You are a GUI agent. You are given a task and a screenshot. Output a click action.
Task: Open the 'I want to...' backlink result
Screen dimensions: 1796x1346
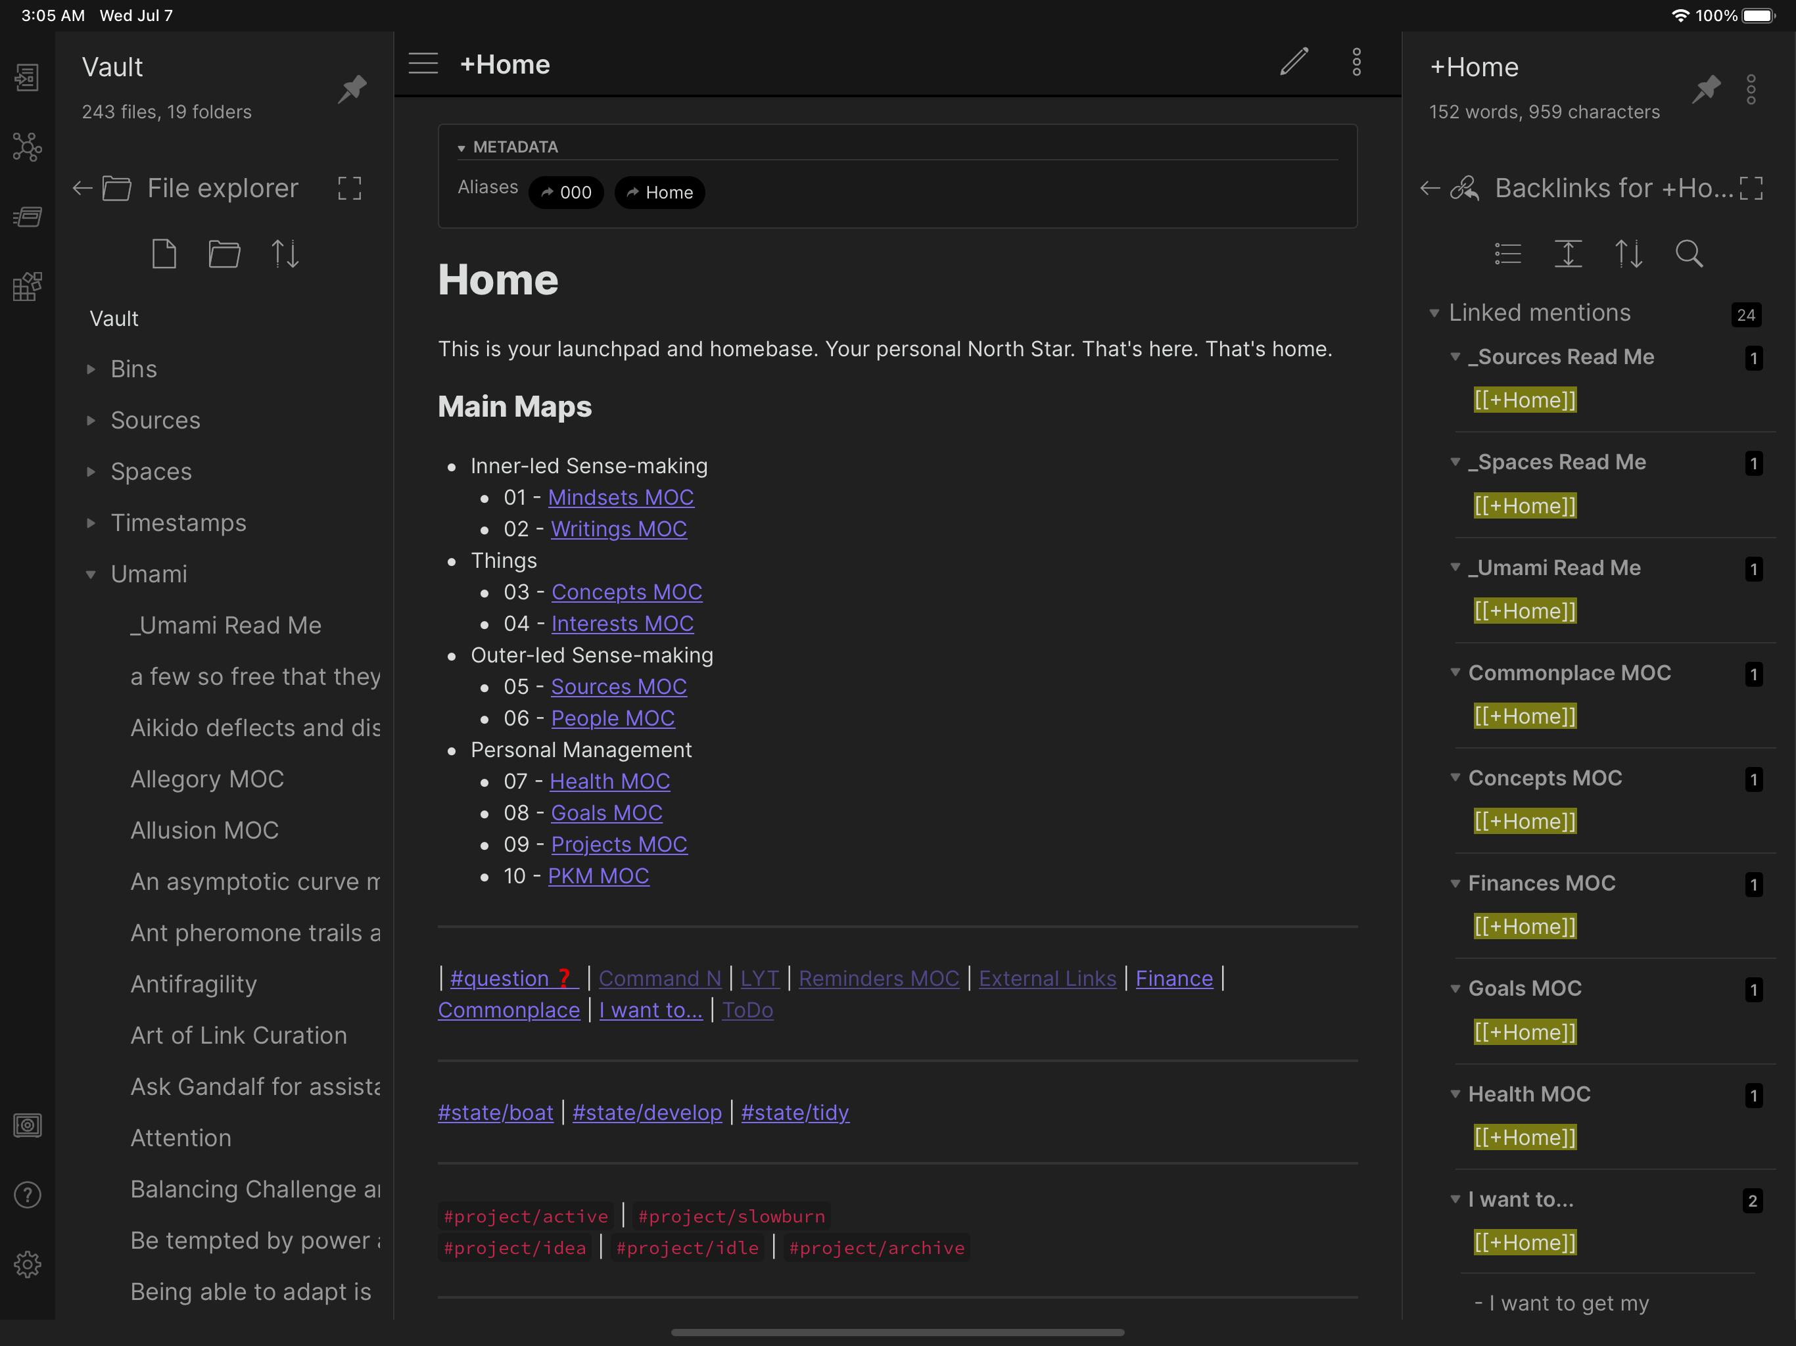coord(1521,1200)
